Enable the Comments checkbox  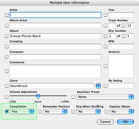[x=7, y=71]
